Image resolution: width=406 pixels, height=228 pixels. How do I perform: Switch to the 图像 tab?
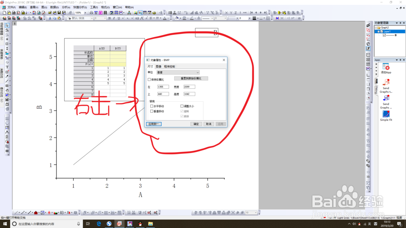[x=158, y=67]
